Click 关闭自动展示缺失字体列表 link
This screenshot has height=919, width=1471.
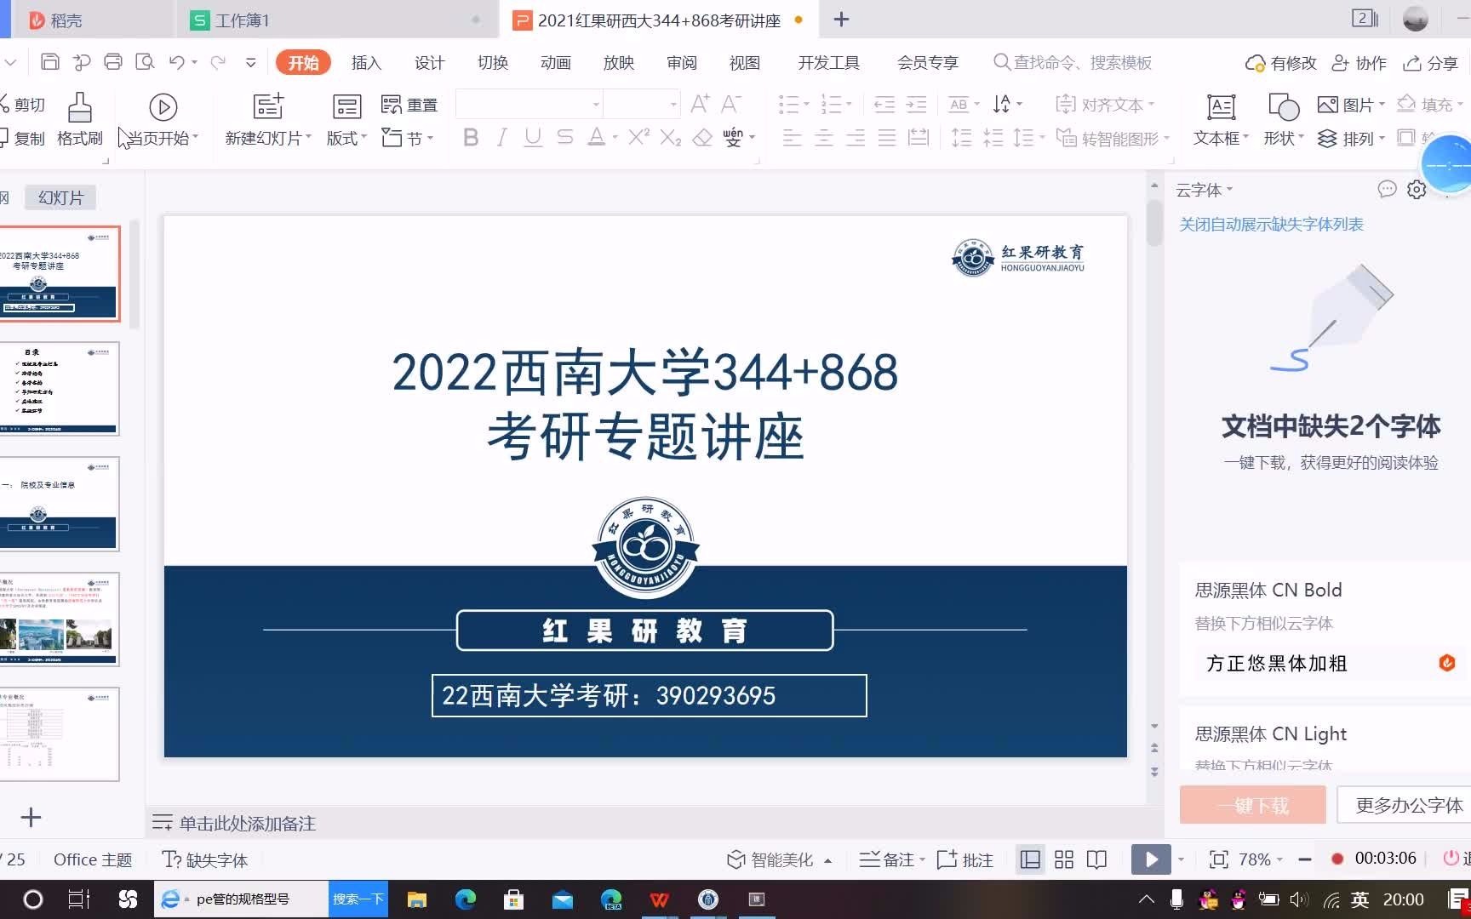(x=1271, y=224)
